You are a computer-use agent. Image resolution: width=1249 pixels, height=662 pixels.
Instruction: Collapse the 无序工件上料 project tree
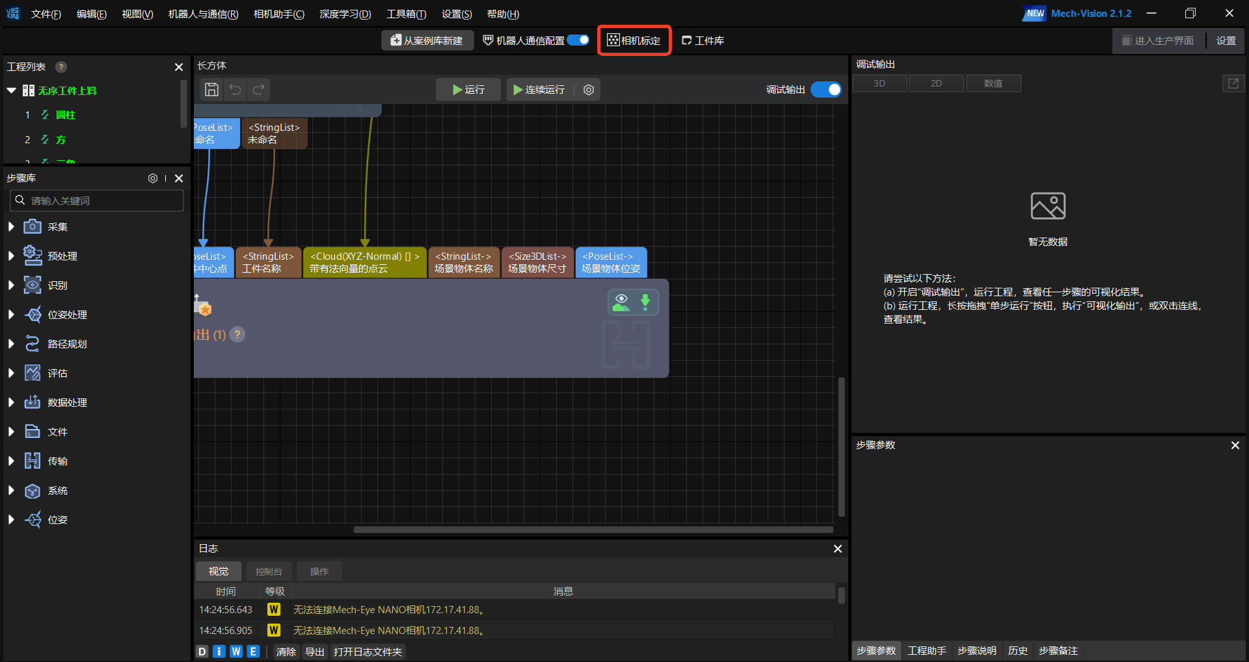pyautogui.click(x=12, y=91)
